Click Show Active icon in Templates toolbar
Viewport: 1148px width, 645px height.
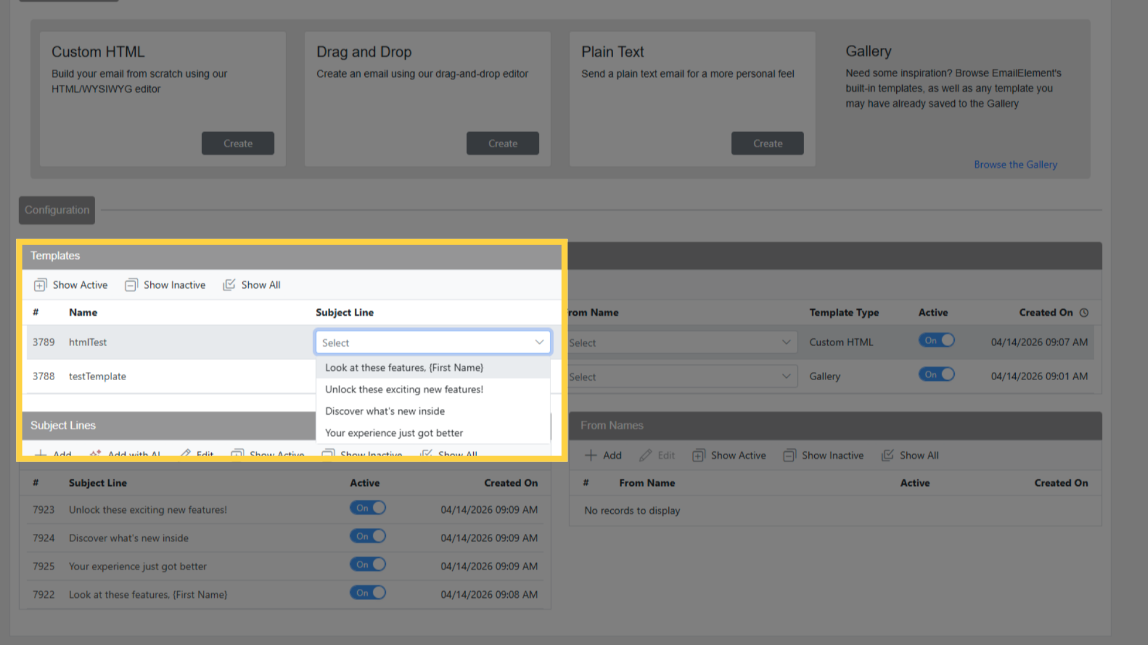point(40,285)
